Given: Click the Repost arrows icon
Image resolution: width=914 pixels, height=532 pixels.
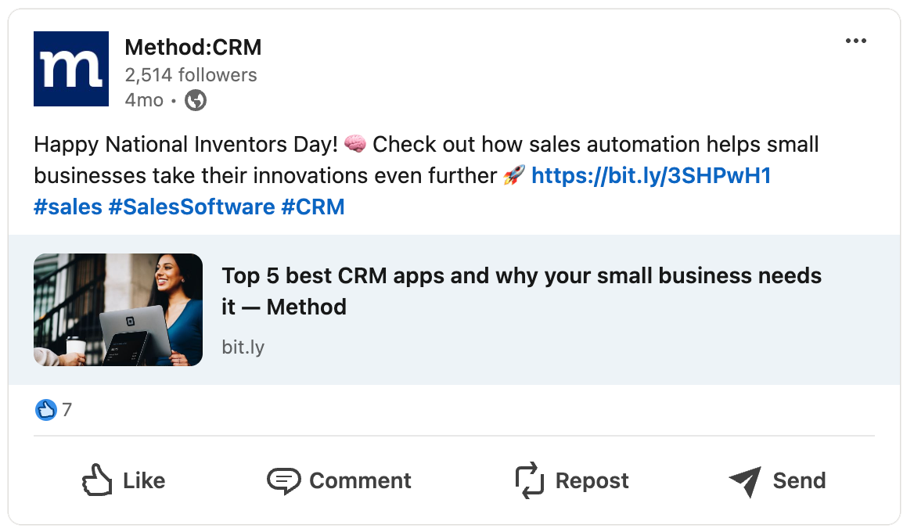Looking at the screenshot, I should tap(529, 480).
